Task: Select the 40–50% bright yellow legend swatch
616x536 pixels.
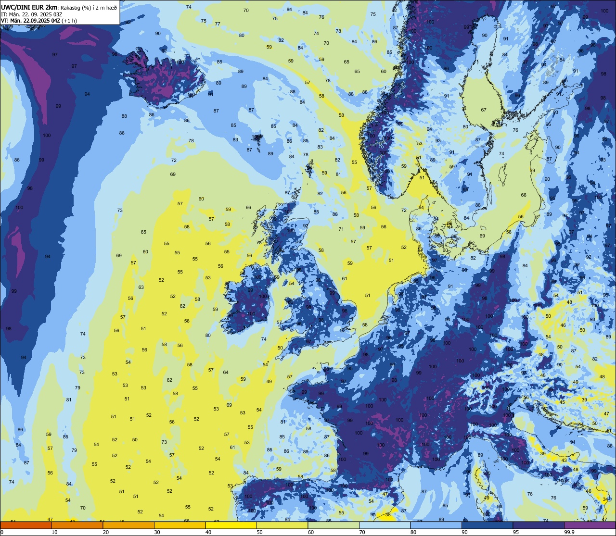Action: pyautogui.click(x=231, y=525)
